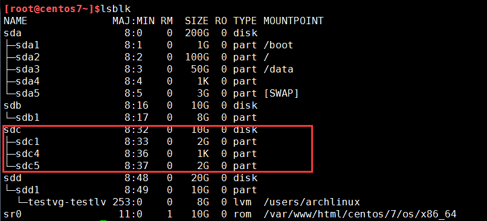Click the 8:16 device number
The height and width of the screenshot is (221, 487).
137,106
